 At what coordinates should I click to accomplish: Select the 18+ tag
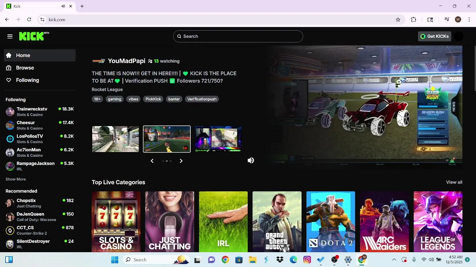point(97,99)
